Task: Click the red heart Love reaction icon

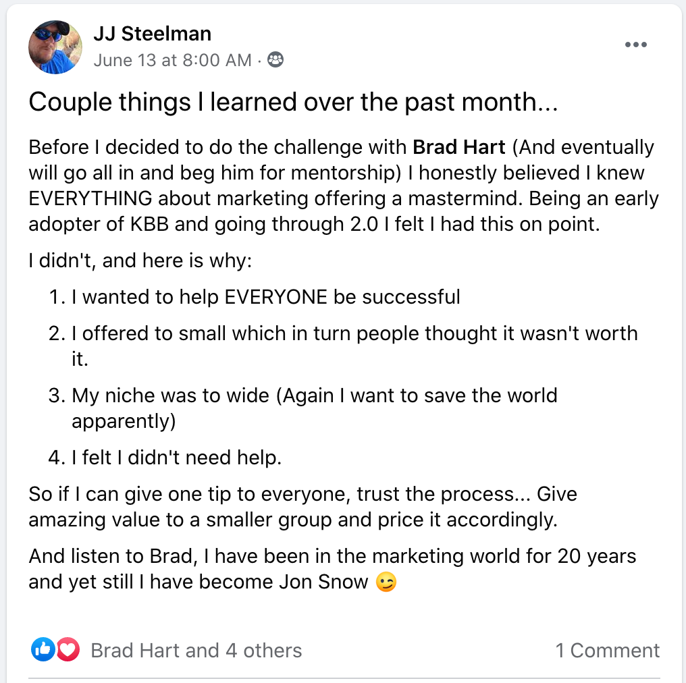Action: [x=68, y=649]
